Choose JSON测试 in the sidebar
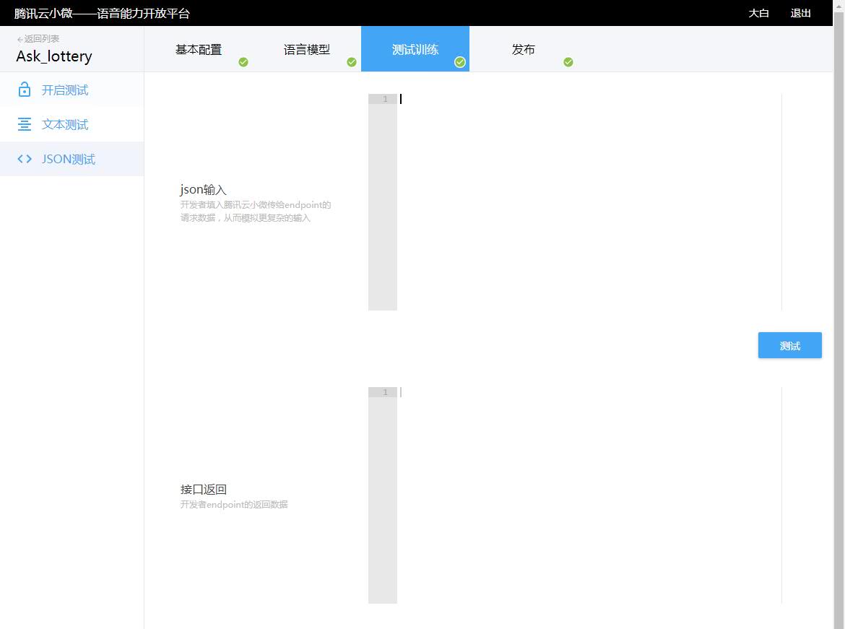 (69, 160)
